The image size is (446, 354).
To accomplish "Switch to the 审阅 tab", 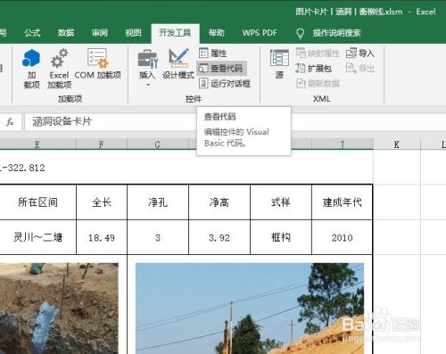I will 100,33.
